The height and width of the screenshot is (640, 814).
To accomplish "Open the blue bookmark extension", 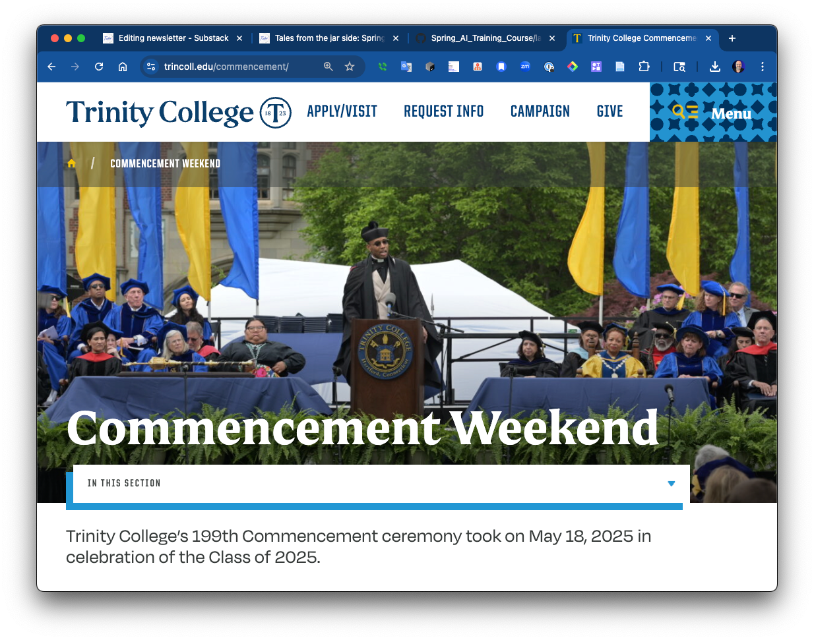I will coord(501,67).
